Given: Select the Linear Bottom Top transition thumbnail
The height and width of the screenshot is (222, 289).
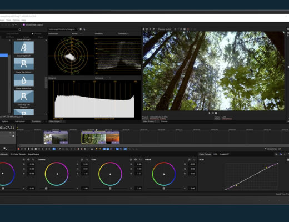Looking at the screenshot, I should [24, 80].
